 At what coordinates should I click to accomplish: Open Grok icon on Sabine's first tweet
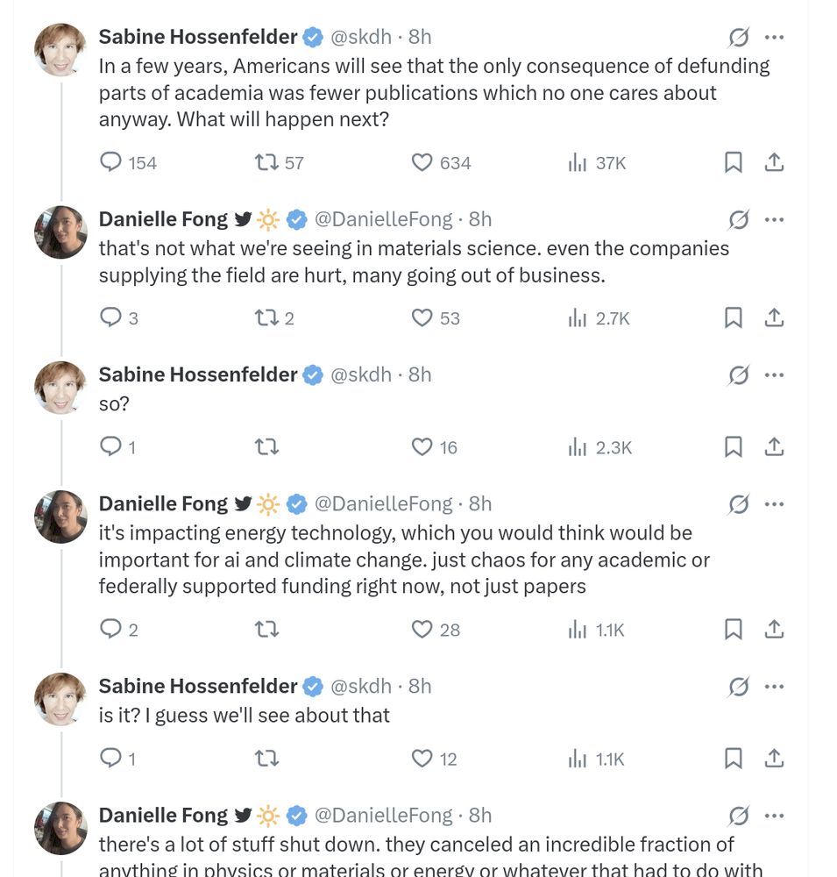pyautogui.click(x=739, y=37)
